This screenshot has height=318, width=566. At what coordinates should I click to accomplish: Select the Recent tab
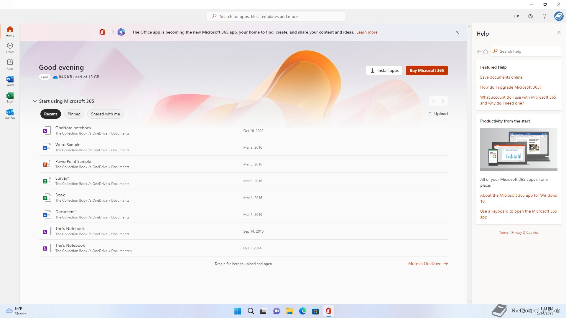51,114
